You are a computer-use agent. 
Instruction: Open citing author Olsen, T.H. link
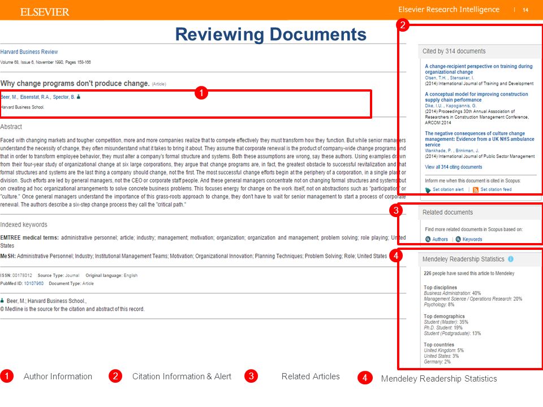(436, 78)
